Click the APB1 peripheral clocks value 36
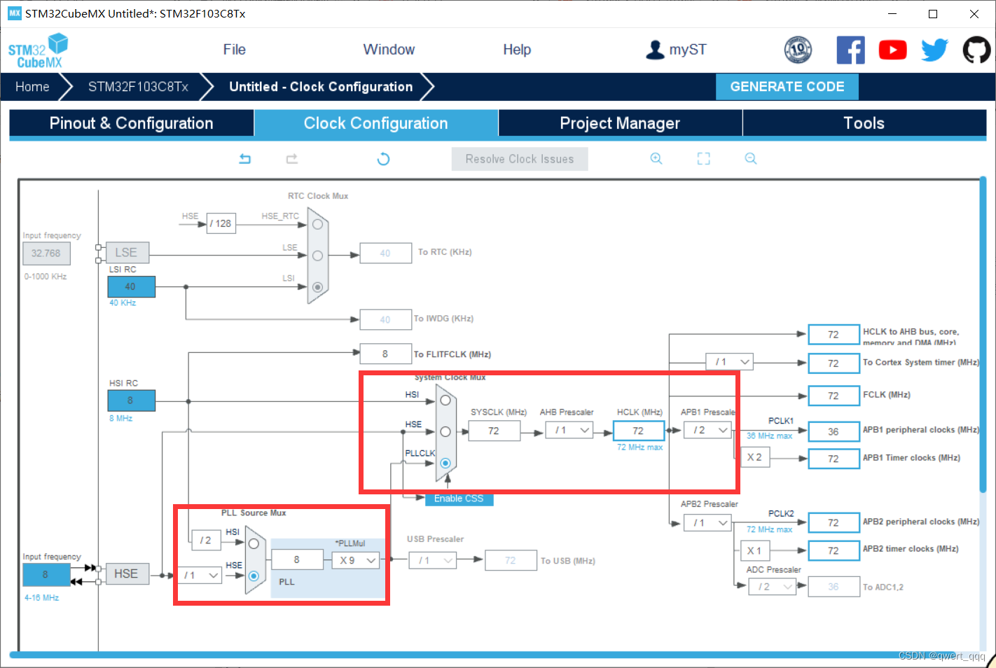Image resolution: width=996 pixels, height=668 pixels. pos(834,431)
